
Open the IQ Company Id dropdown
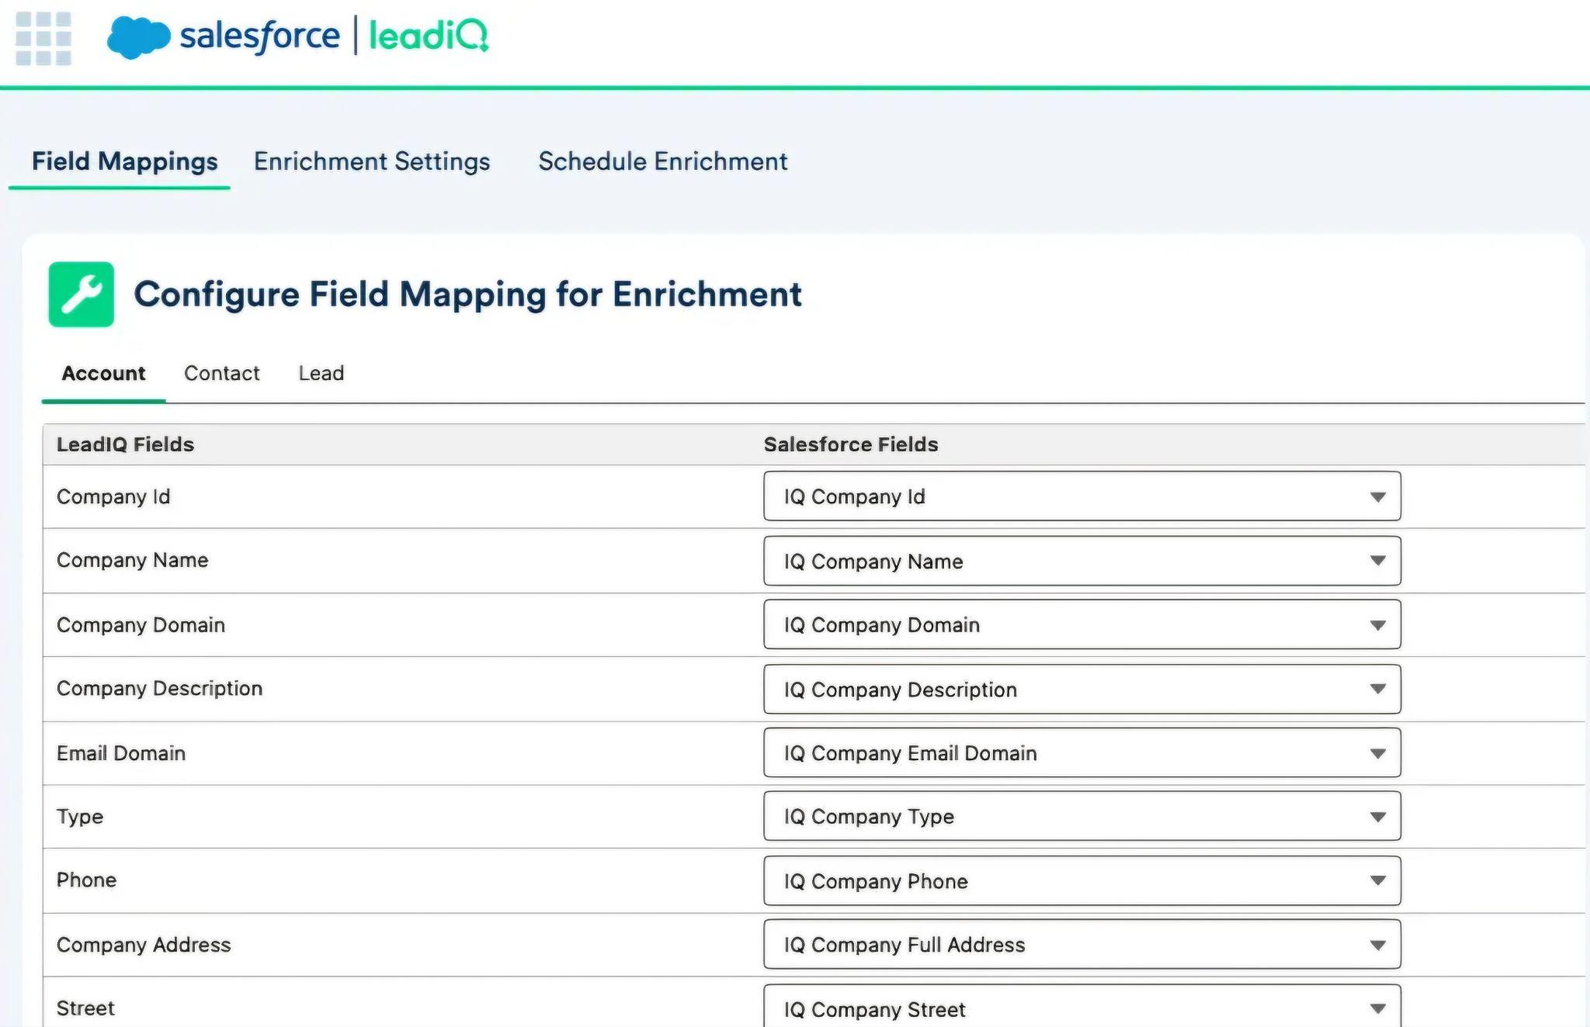(1082, 496)
